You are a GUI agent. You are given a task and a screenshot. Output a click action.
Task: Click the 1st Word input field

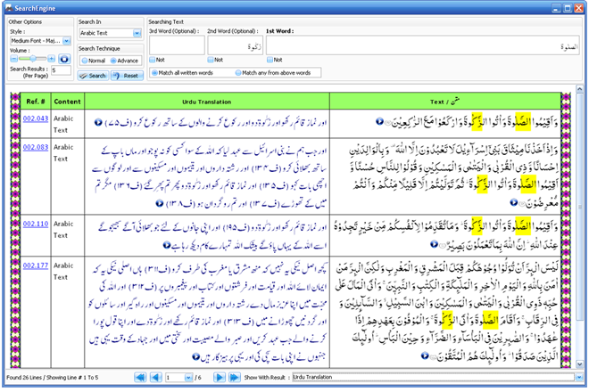click(423, 46)
